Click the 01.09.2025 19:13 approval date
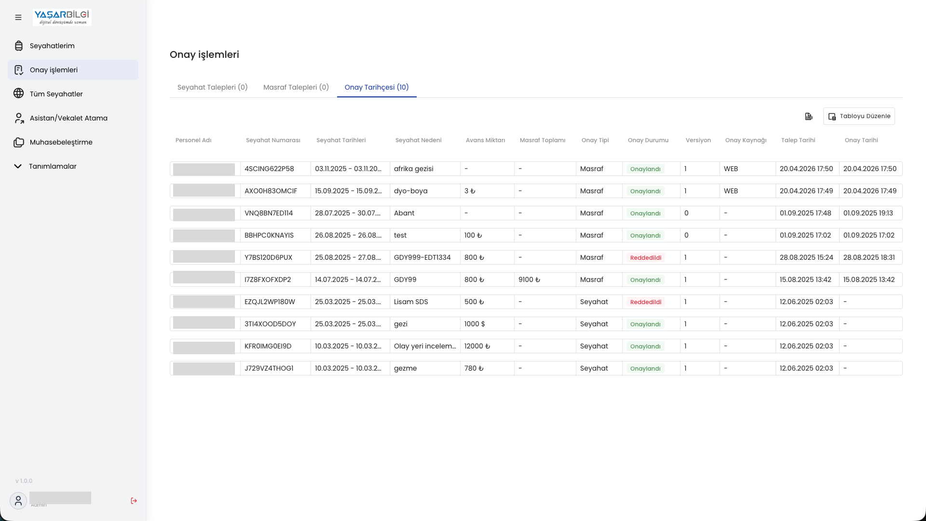 pyautogui.click(x=868, y=213)
